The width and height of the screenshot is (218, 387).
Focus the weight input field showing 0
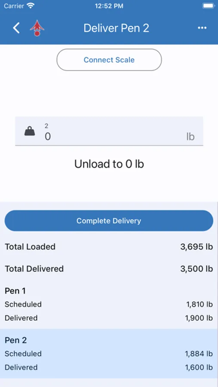109,131
